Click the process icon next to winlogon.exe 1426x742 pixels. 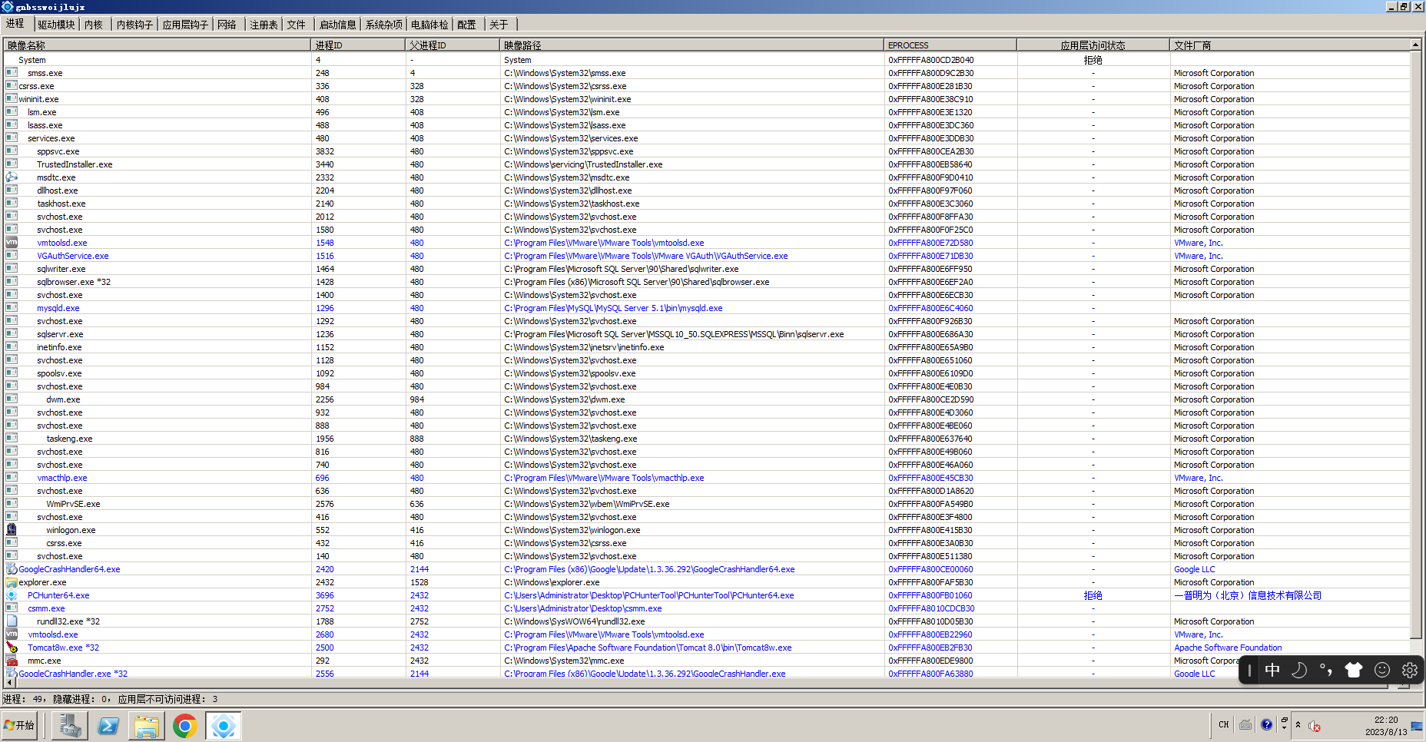click(12, 530)
